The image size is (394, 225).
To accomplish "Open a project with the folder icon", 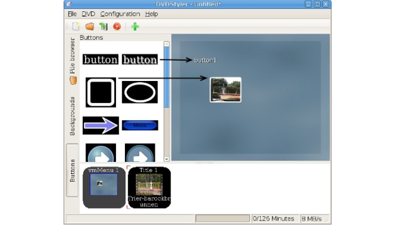I will pos(89,26).
